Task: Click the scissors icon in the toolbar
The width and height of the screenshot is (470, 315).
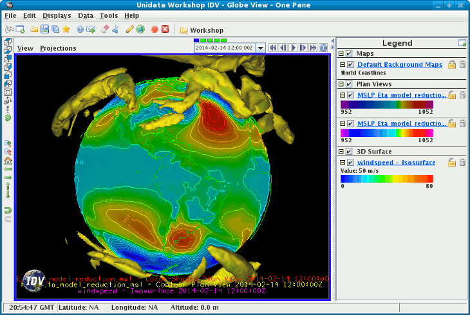Action: (x=115, y=30)
